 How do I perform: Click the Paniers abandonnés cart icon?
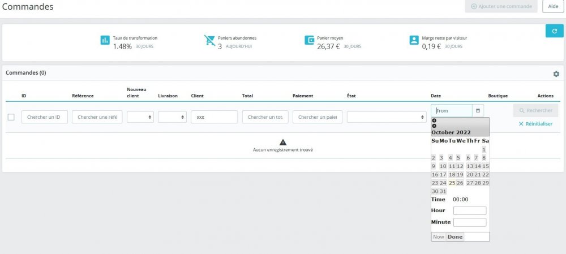209,40
